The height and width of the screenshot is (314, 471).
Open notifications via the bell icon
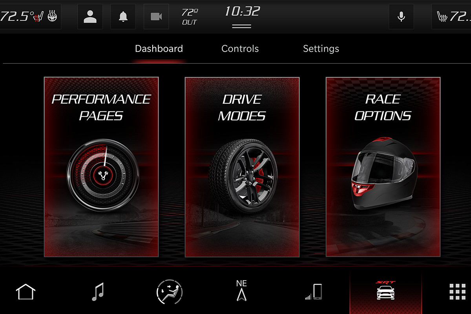[123, 16]
